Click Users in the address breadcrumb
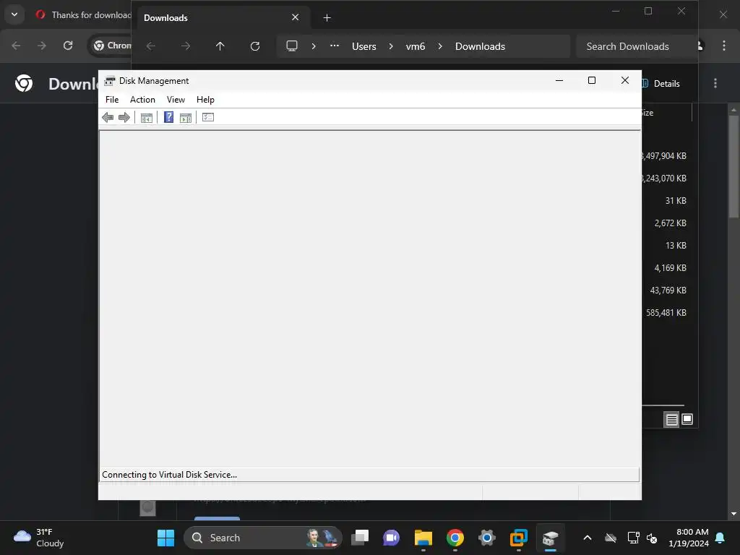Image resolution: width=740 pixels, height=555 pixels. [x=364, y=46]
